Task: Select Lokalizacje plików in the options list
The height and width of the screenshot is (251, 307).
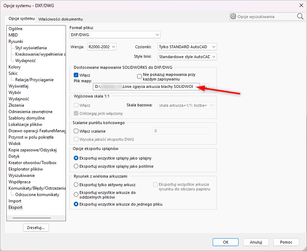Action: tap(25, 124)
